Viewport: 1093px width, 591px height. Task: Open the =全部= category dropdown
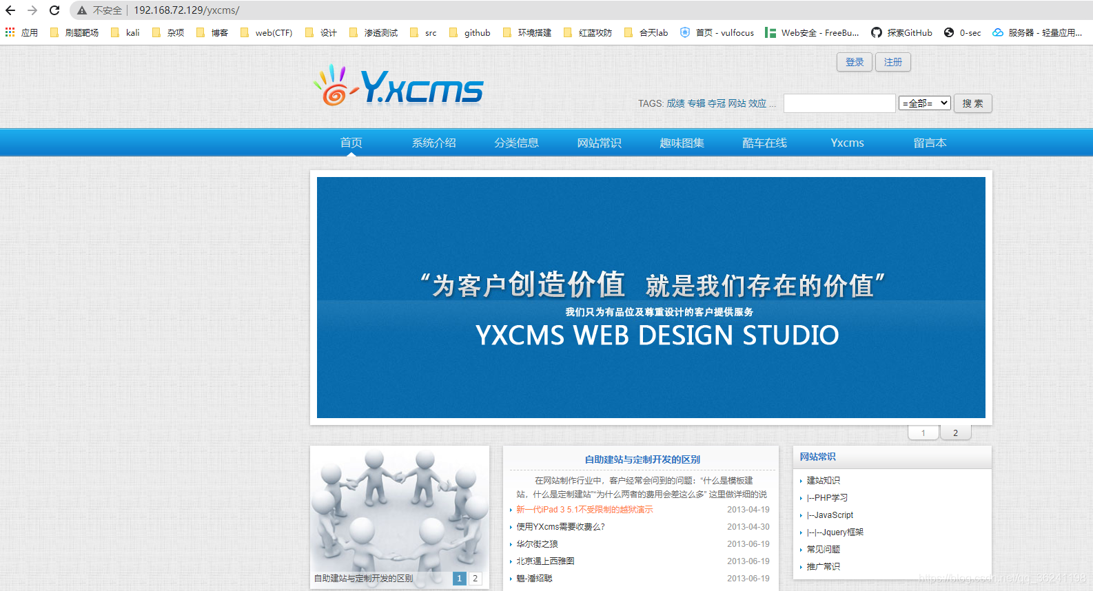925,103
